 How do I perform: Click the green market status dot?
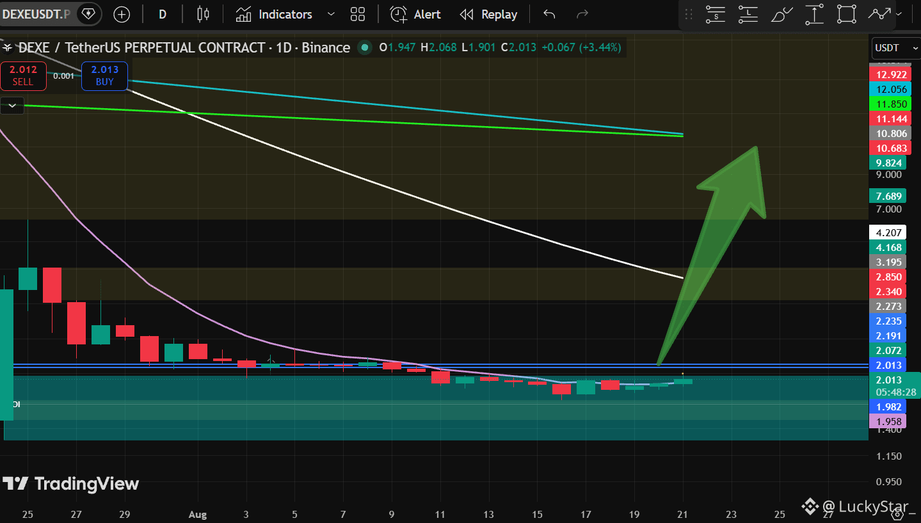(x=365, y=47)
